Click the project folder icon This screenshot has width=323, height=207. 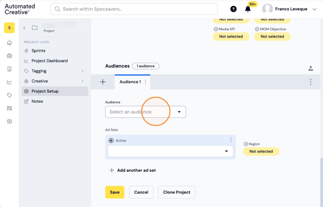[35, 27]
